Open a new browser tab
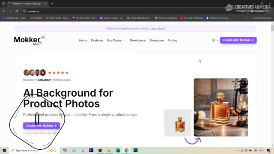Screen dimensions: 274x154 [x=52, y=3]
